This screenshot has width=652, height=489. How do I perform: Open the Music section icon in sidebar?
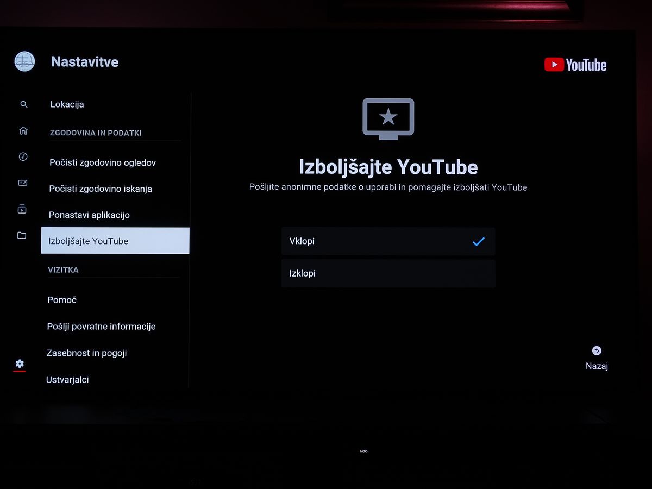(23, 156)
